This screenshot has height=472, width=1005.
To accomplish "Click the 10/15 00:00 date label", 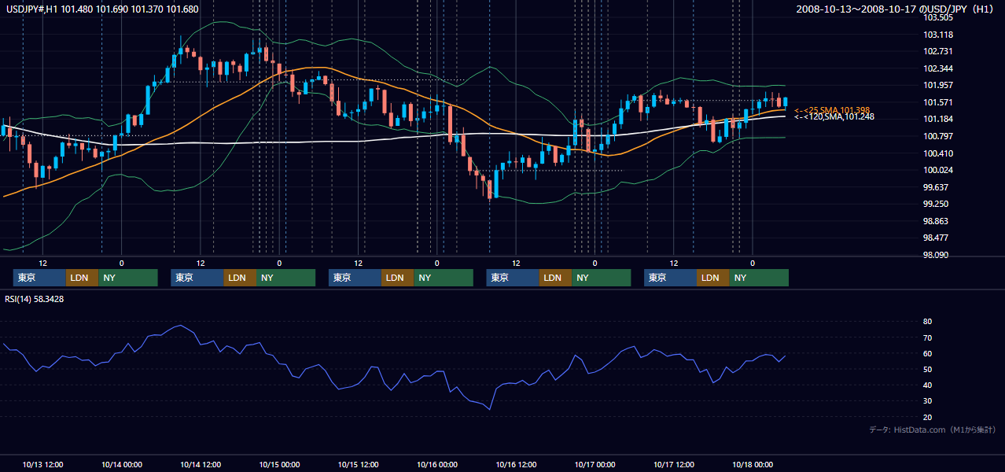I will (279, 464).
